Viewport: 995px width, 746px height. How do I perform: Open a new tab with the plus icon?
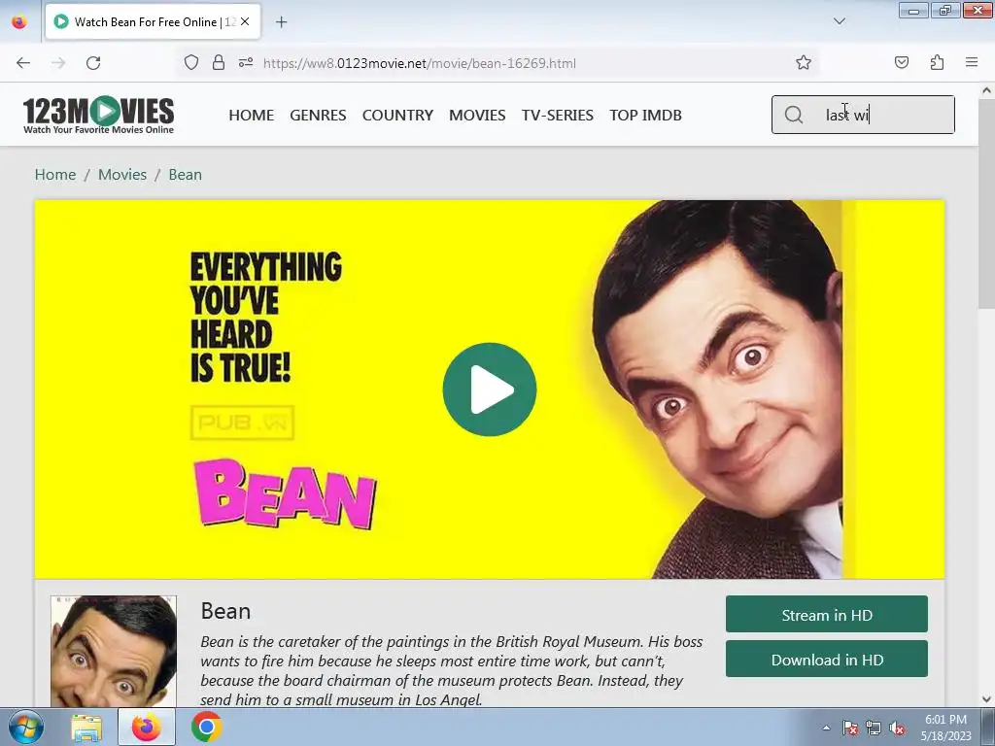pyautogui.click(x=281, y=22)
